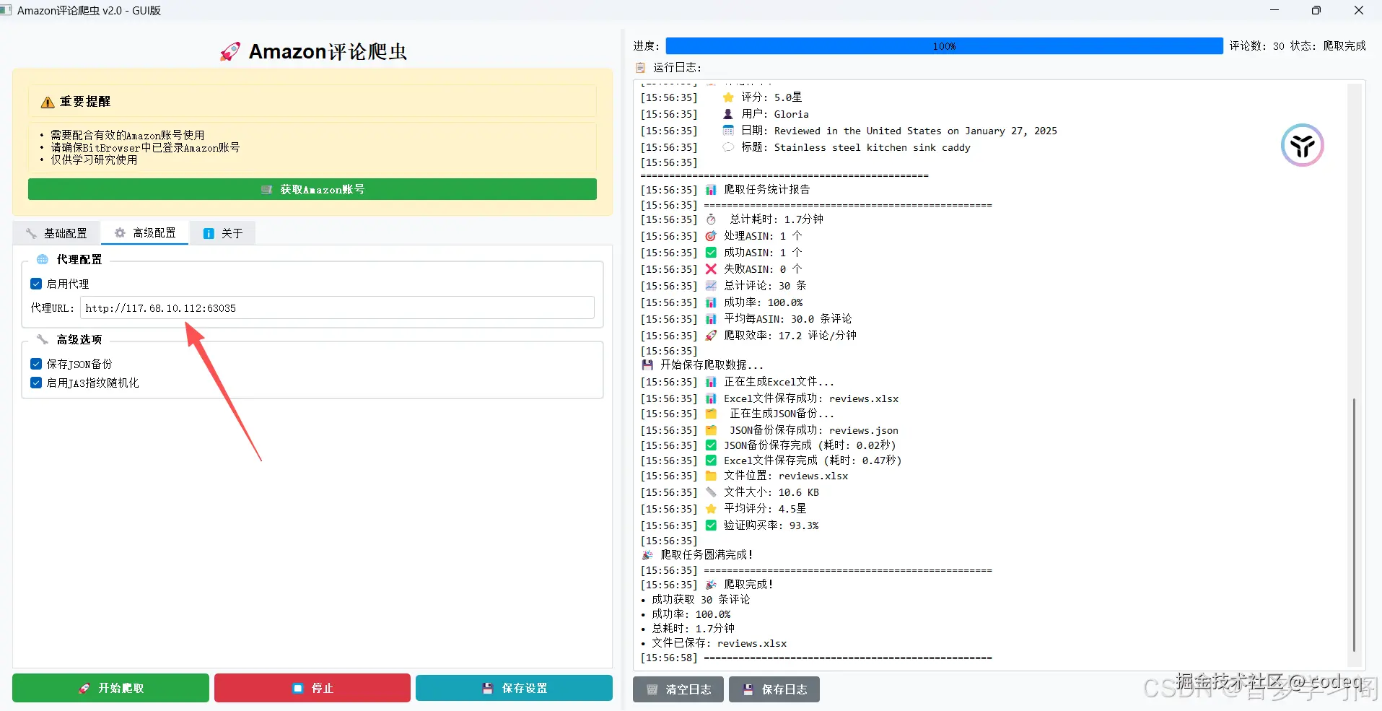1382x711 pixels.
Task: Click the folder icon beside 正在生成JSON备份
Action: pos(711,414)
